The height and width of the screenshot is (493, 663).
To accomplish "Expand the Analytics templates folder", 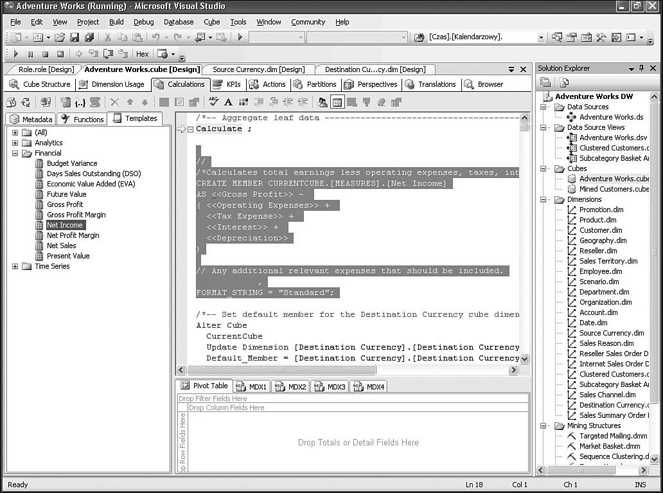I will pos(15,143).
